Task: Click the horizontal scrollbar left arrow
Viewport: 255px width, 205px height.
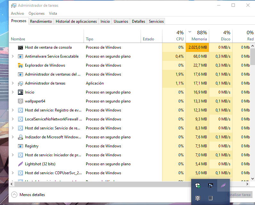Action: click(12, 184)
